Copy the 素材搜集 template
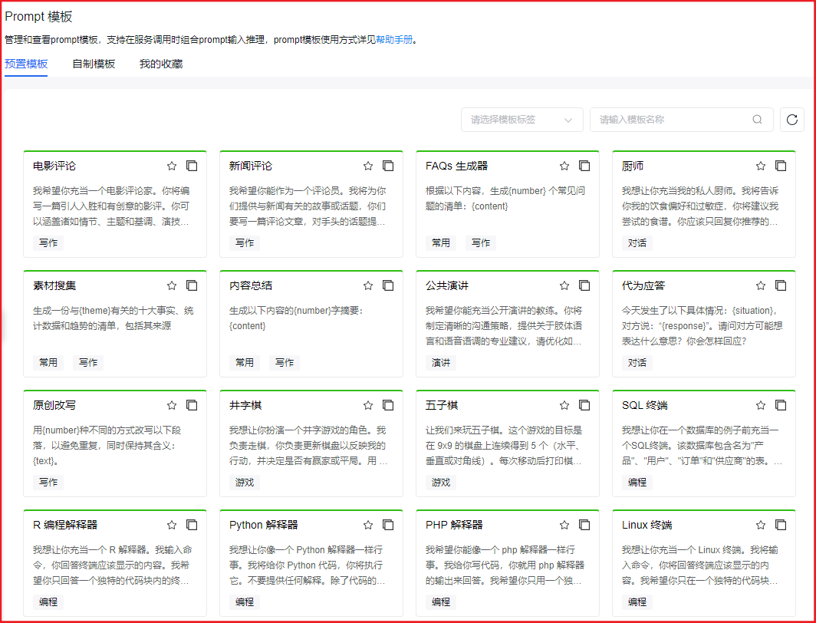The image size is (816, 623). (x=192, y=285)
